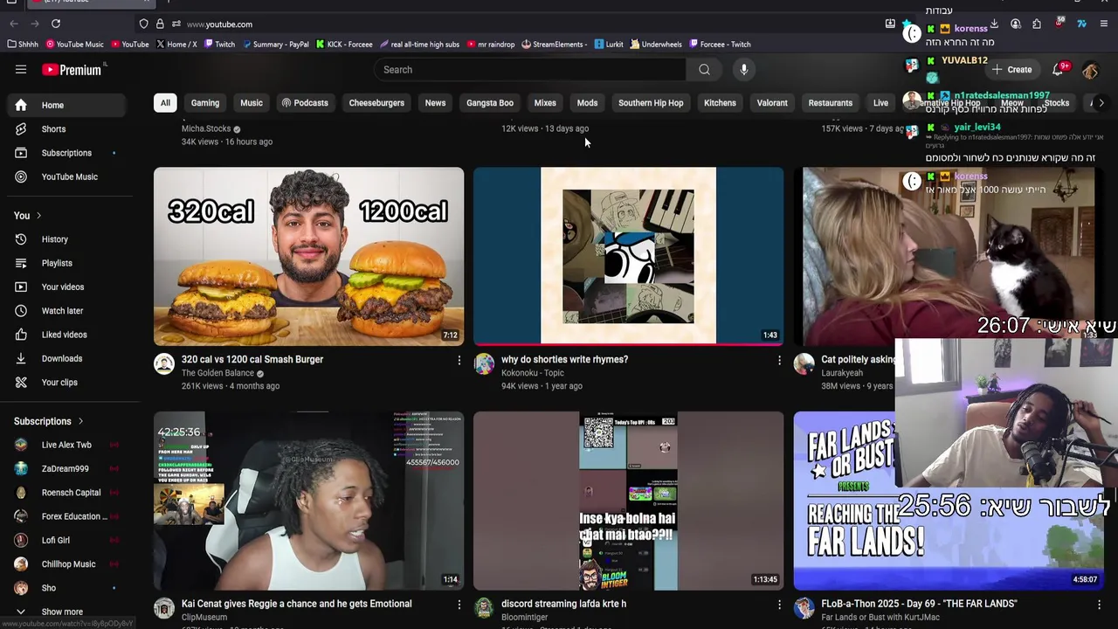Open the hamburger guide menu
The height and width of the screenshot is (629, 1118).
click(21, 70)
